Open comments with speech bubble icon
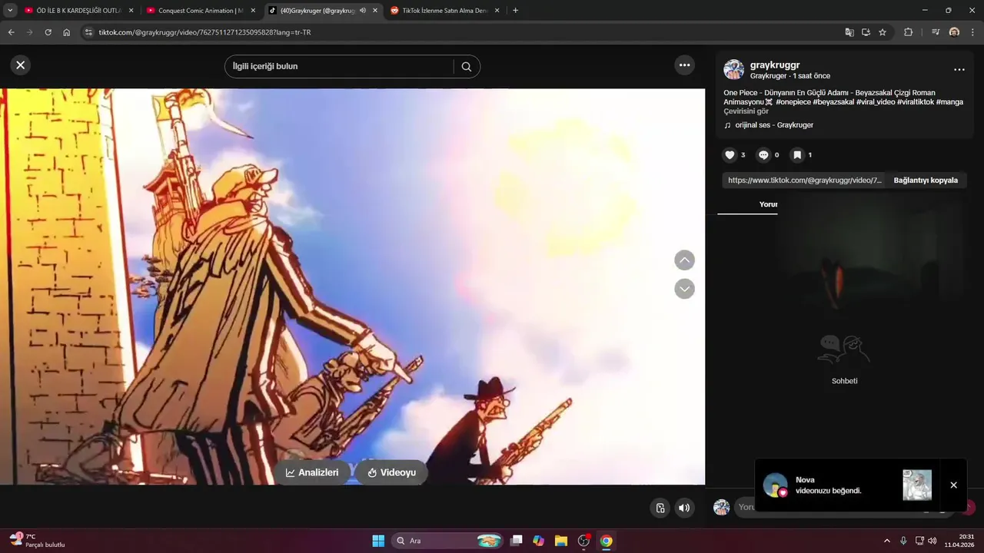 pyautogui.click(x=763, y=155)
